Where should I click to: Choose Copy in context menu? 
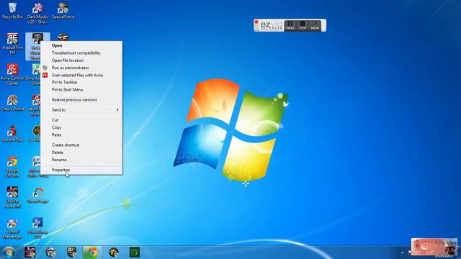tap(81, 127)
